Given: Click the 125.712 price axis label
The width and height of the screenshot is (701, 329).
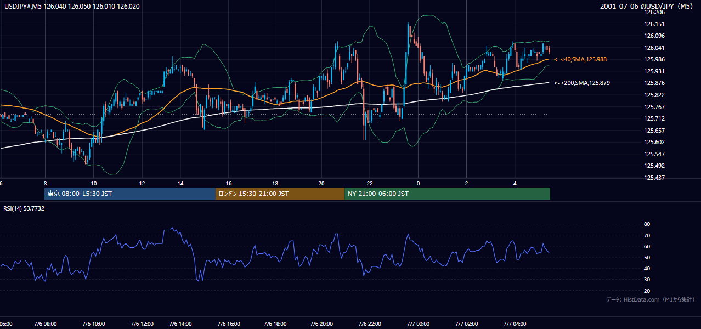Looking at the screenshot, I should click(x=655, y=118).
